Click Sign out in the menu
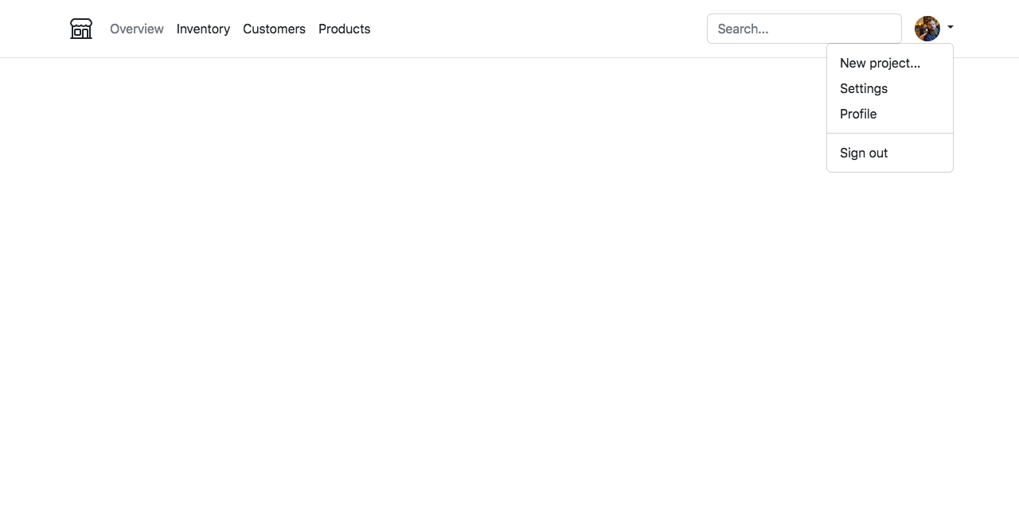This screenshot has width=1019, height=509. pyautogui.click(x=890, y=153)
